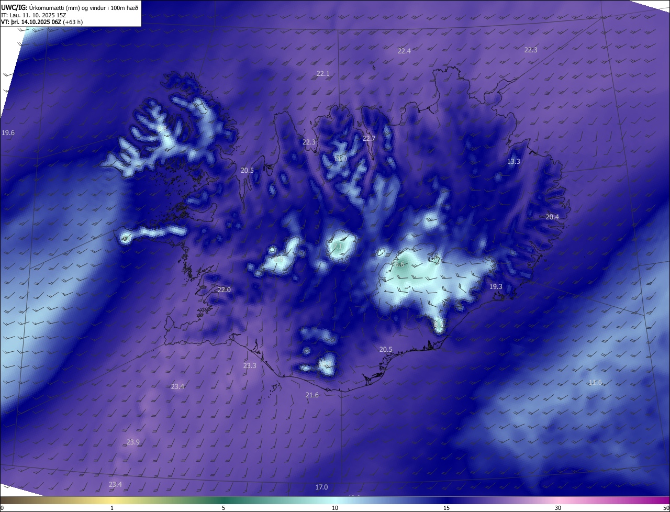Click the map value 22.0
This screenshot has width=670, height=512.
(224, 290)
